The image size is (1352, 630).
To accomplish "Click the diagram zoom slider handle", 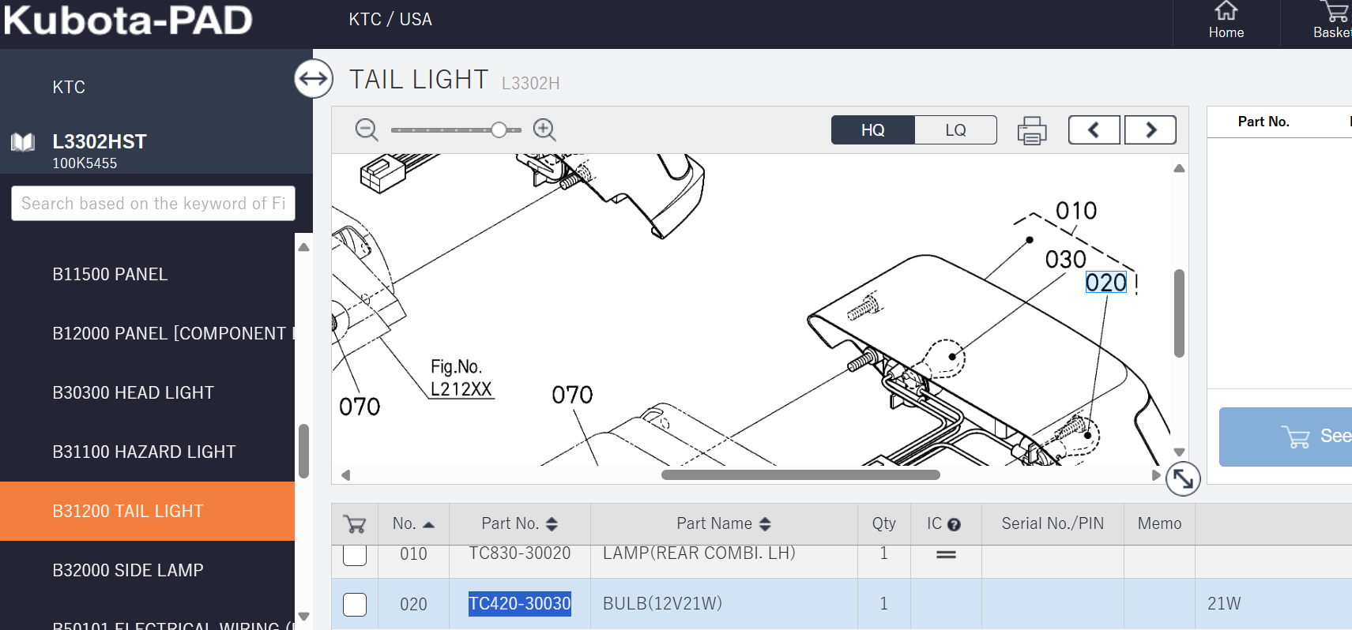I will (x=499, y=130).
